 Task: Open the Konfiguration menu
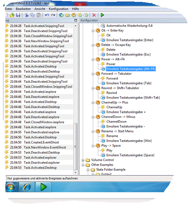59,9
